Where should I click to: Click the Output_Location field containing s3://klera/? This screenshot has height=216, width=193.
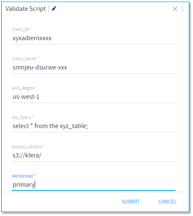(x=93, y=155)
